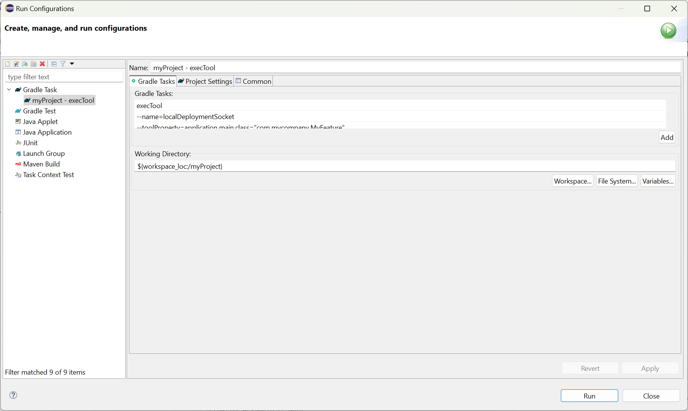The width and height of the screenshot is (688, 411).
Task: Click the New launch configuration icon
Action: [8, 64]
